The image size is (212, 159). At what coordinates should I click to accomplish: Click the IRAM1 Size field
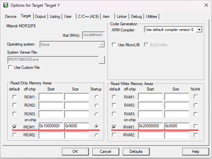point(176,126)
